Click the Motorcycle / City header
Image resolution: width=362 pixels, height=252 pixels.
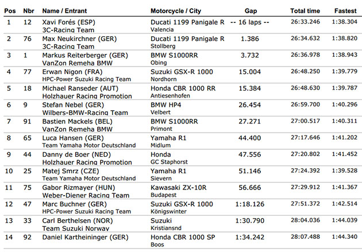click(x=176, y=11)
